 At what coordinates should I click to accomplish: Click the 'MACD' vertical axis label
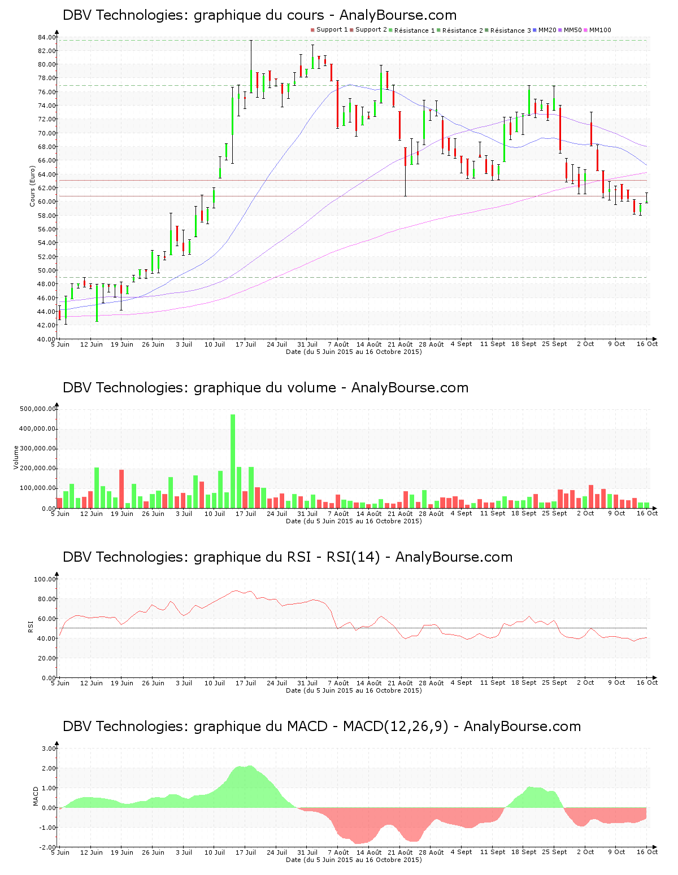[36, 796]
